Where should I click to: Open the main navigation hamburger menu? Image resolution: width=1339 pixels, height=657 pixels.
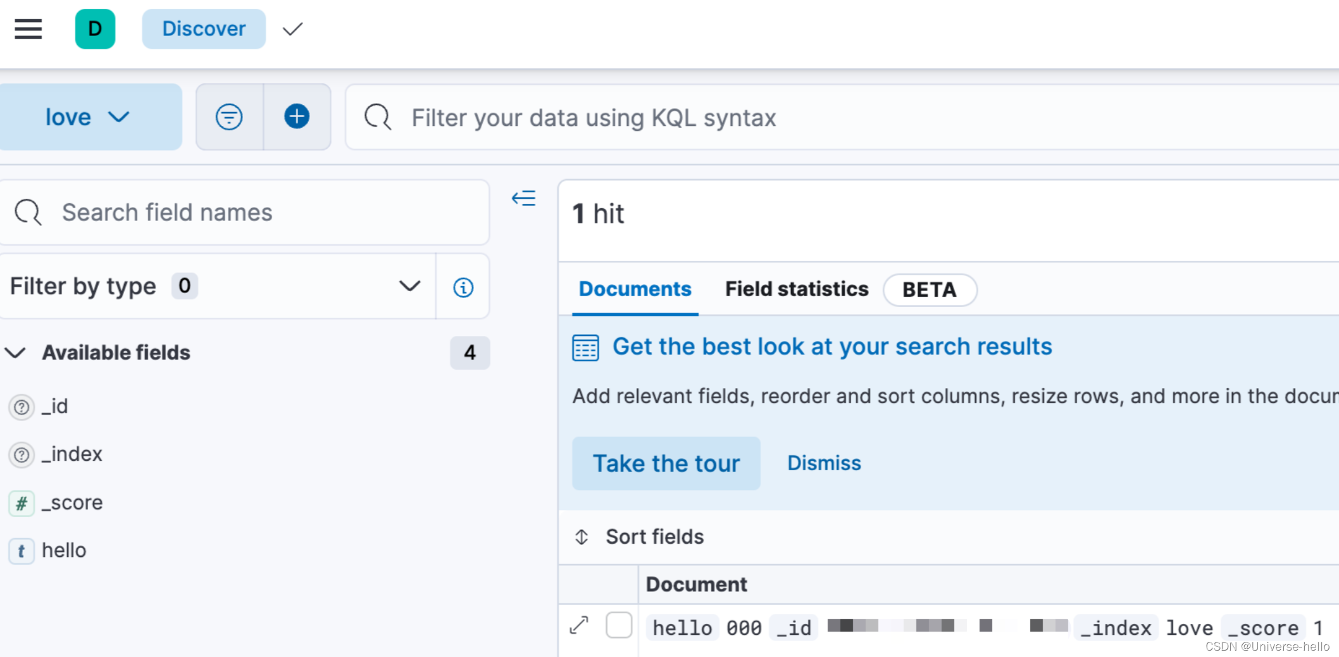28,29
